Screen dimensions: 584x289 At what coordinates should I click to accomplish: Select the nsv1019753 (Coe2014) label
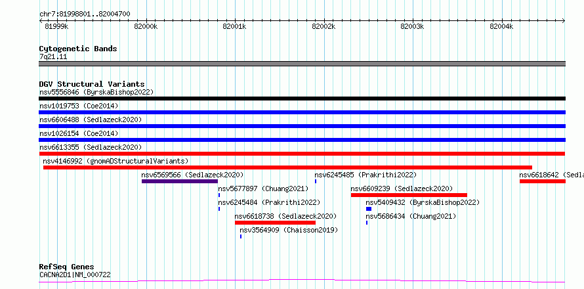click(79, 106)
